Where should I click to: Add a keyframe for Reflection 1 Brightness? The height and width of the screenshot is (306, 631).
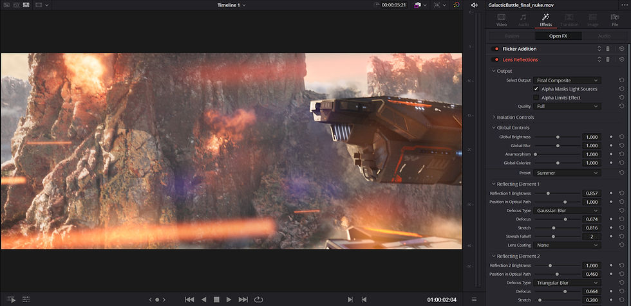click(x=611, y=193)
